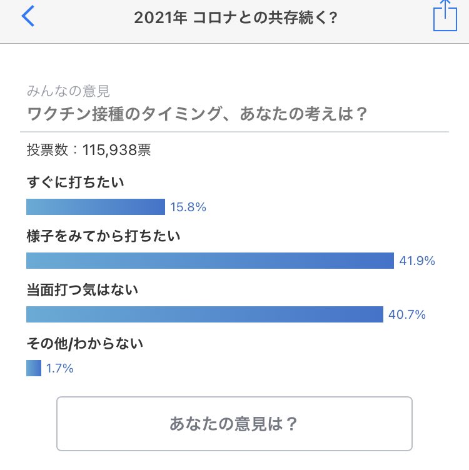Tap the 1.7% percentage label
This screenshot has width=469, height=470.
pos(59,368)
